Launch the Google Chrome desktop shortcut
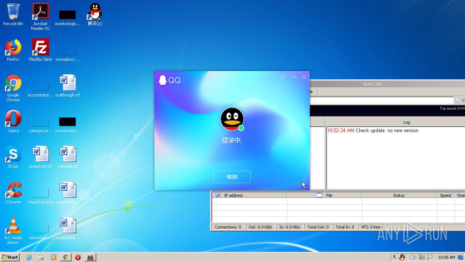465x262 pixels. click(13, 88)
